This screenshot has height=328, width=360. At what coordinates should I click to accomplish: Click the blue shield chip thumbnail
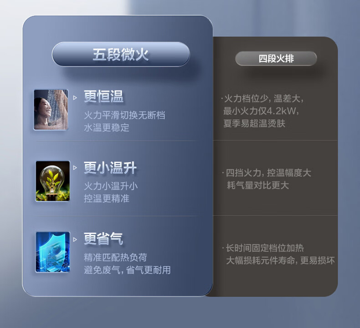click(52, 252)
